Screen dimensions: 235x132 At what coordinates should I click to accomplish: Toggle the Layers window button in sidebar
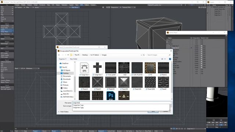[x=7, y=30]
